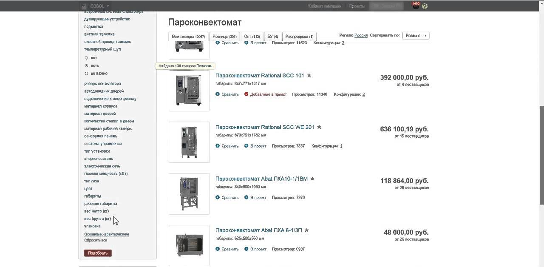Open the help question-mark icon in the top bar
Screen dimensions: 544x267
click(x=425, y=6)
